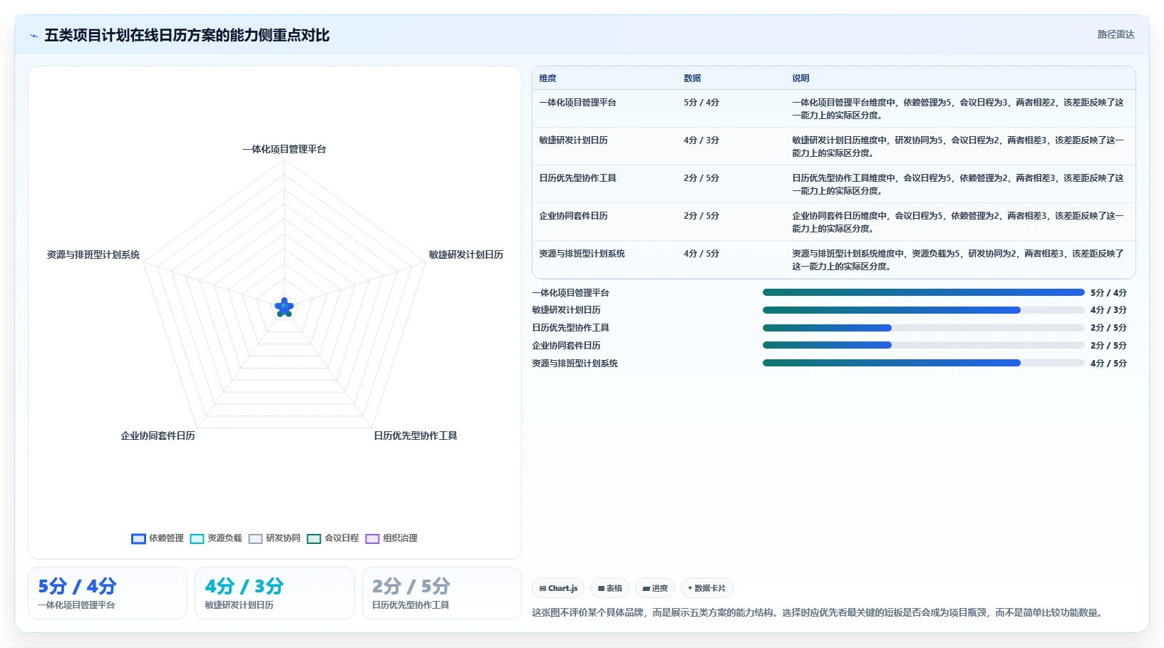
Task: Toggle 组织治理 legend series
Action: click(391, 538)
